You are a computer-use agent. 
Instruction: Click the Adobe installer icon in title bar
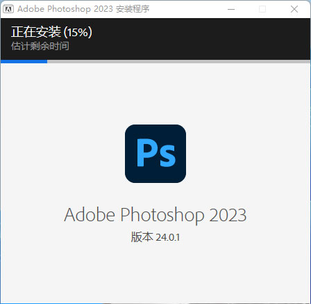coord(8,9)
